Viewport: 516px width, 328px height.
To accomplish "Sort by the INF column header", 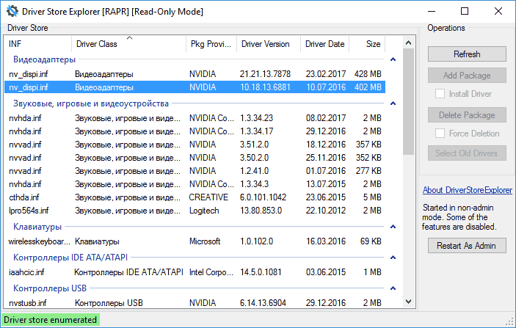I will (38, 44).
